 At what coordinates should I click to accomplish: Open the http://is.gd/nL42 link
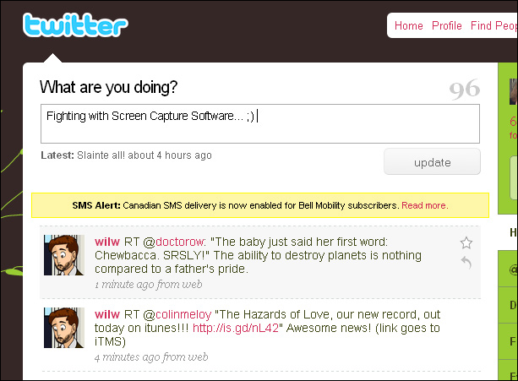click(236, 328)
